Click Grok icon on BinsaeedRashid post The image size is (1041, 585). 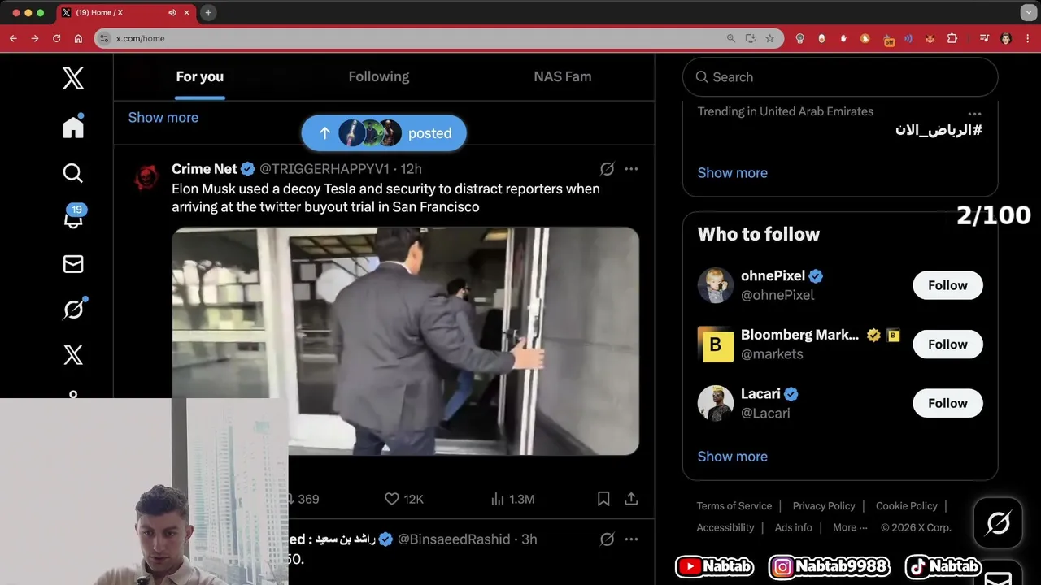click(x=607, y=539)
